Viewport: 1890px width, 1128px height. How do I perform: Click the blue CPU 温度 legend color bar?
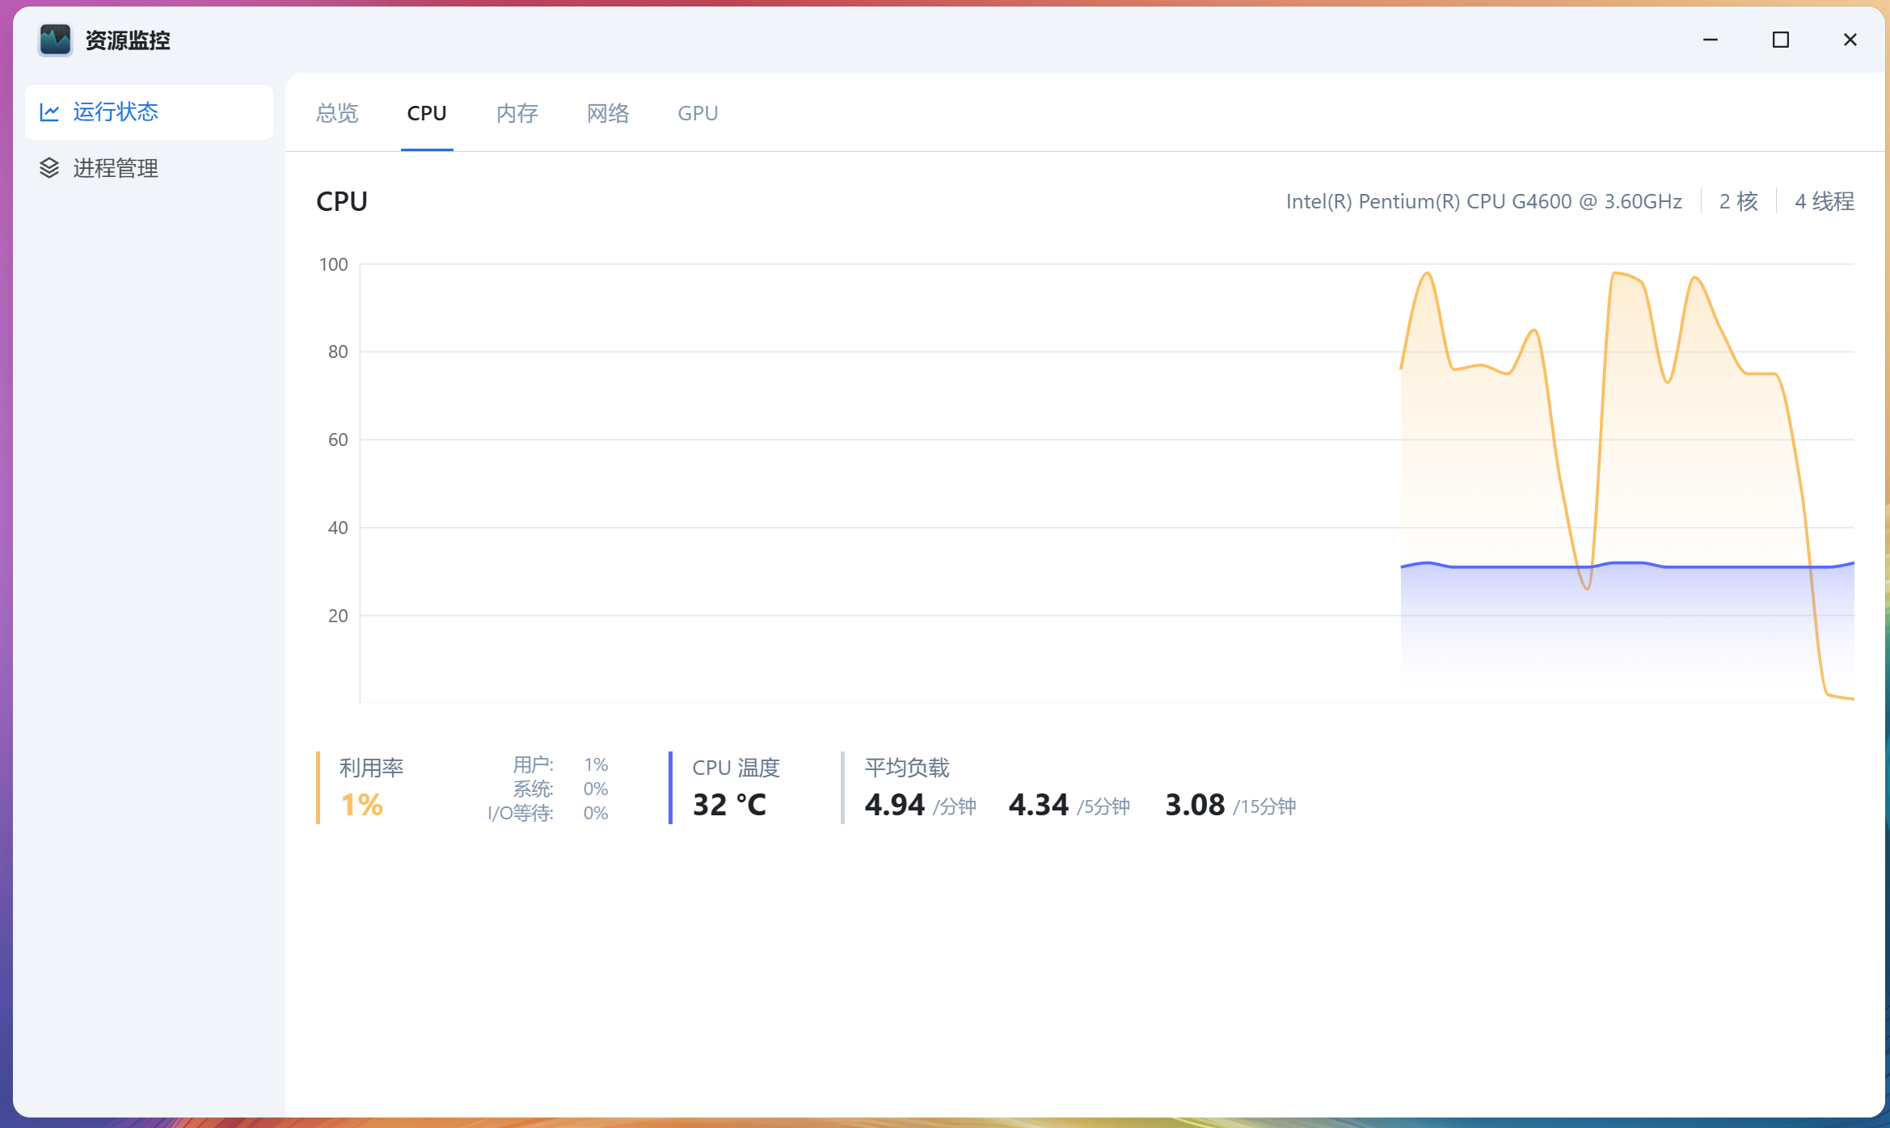[x=670, y=788]
